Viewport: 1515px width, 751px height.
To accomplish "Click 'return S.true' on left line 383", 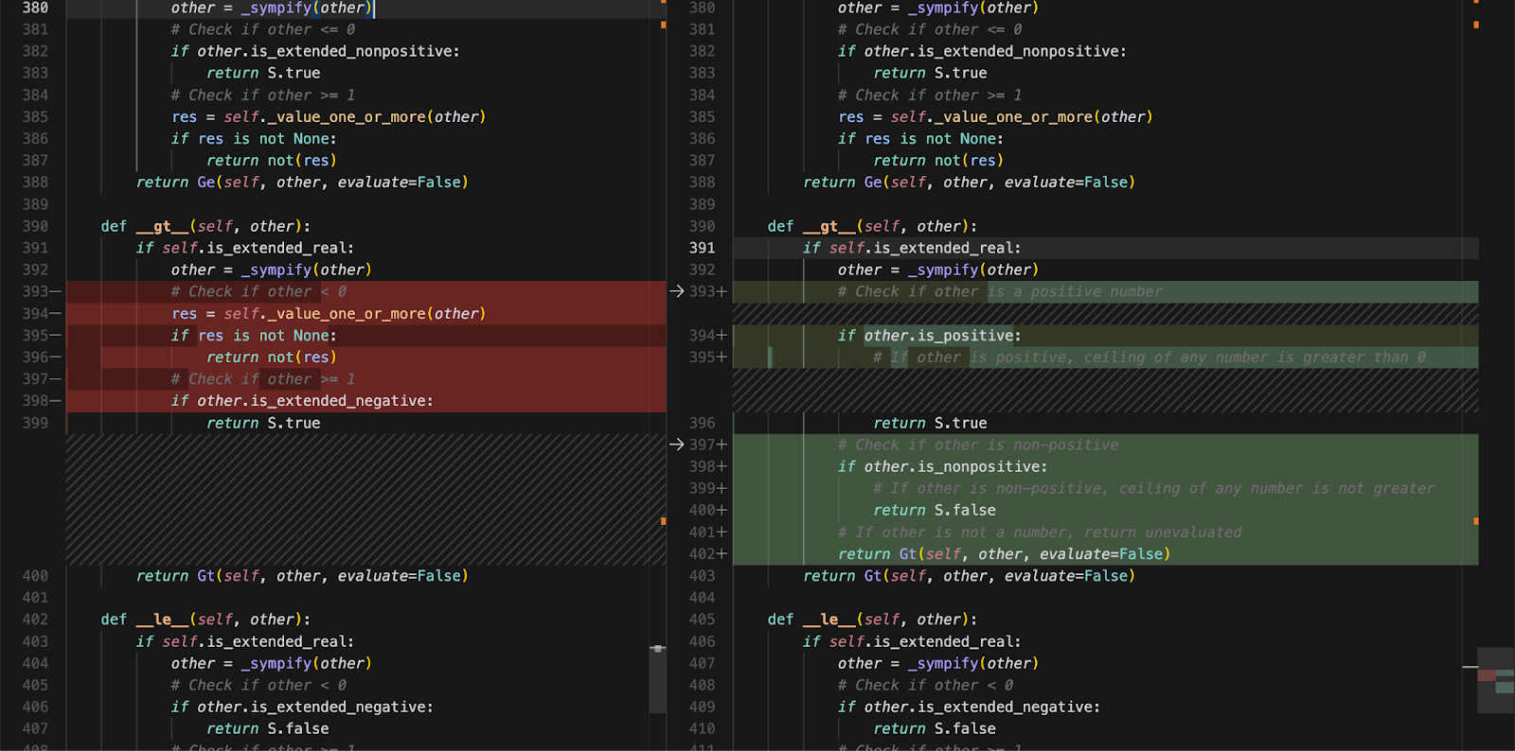I will pos(263,73).
